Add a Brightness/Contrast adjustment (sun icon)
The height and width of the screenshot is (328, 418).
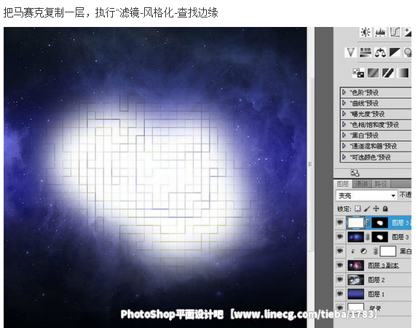tap(366, 32)
